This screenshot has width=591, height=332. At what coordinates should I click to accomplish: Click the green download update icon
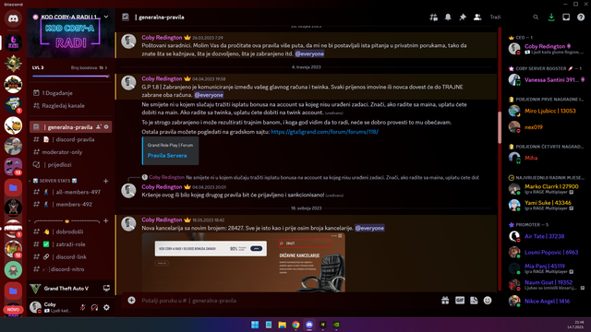pyautogui.click(x=551, y=17)
